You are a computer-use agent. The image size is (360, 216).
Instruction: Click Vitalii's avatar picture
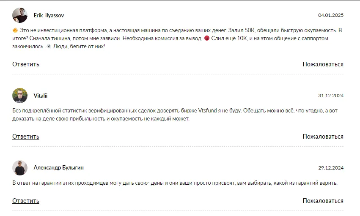click(20, 96)
